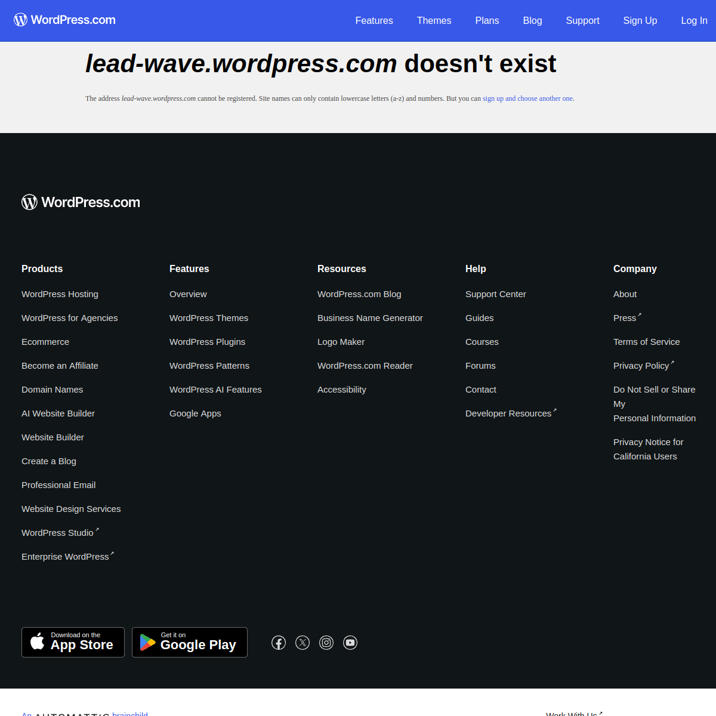
Task: Open Press external link
Action: [x=627, y=318]
